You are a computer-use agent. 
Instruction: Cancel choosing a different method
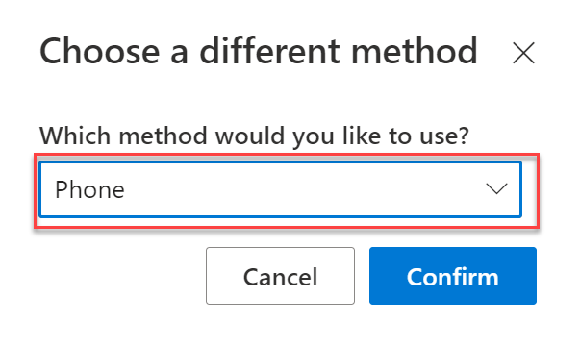click(281, 276)
